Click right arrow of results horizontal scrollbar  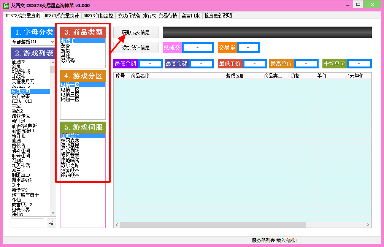(368, 225)
